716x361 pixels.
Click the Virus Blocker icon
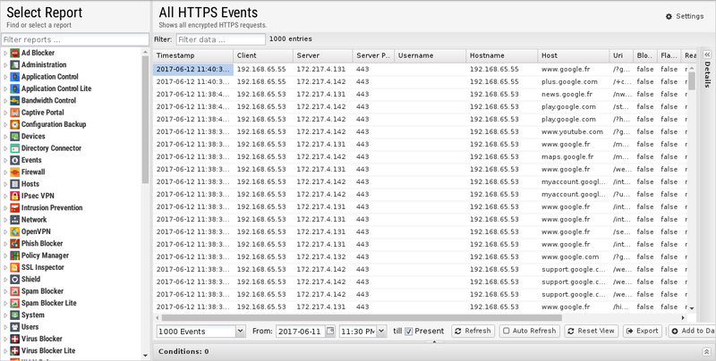(x=14, y=339)
